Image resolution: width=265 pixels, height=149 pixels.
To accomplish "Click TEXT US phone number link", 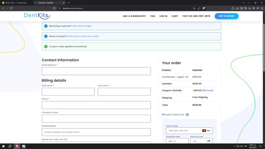I will 196,16.
